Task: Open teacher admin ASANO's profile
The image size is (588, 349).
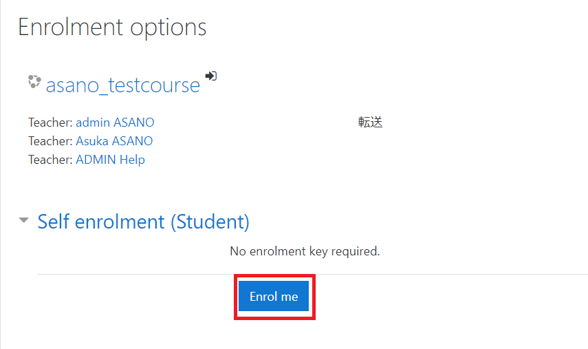Action: pos(115,123)
